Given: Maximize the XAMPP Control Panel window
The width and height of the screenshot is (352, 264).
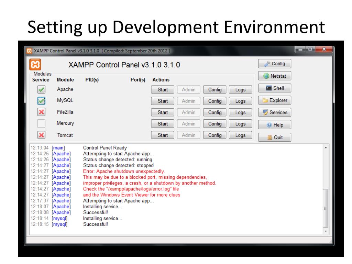Looking at the screenshot, I should pyautogui.click(x=310, y=49).
